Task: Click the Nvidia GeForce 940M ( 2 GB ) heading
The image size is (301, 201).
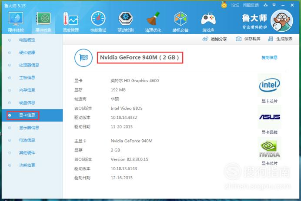Action: tap(139, 57)
